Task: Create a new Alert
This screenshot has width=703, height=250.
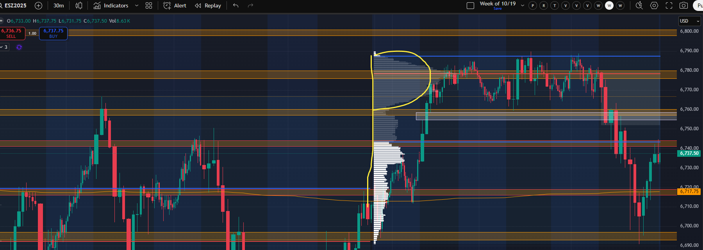Action: (175, 5)
